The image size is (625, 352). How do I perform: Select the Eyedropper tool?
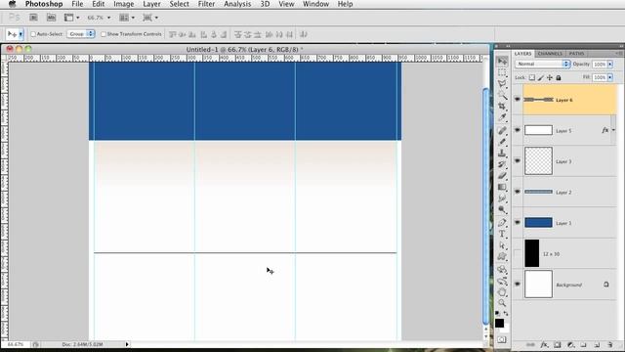tap(502, 117)
